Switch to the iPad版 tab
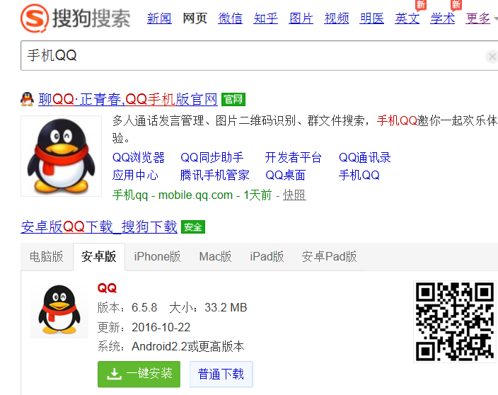The image size is (498, 395). (x=267, y=256)
